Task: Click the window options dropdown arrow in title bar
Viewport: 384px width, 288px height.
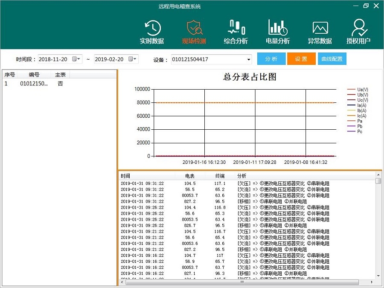Action: pyautogui.click(x=355, y=6)
